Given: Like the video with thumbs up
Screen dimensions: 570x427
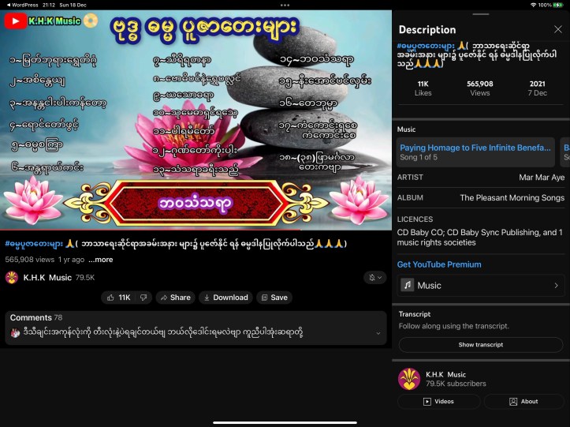Looking at the screenshot, I should [x=118, y=298].
